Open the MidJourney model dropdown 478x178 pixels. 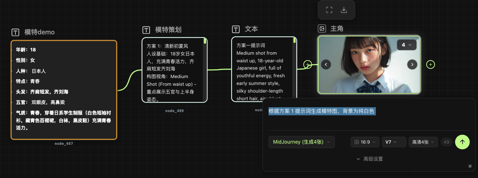(x=302, y=142)
